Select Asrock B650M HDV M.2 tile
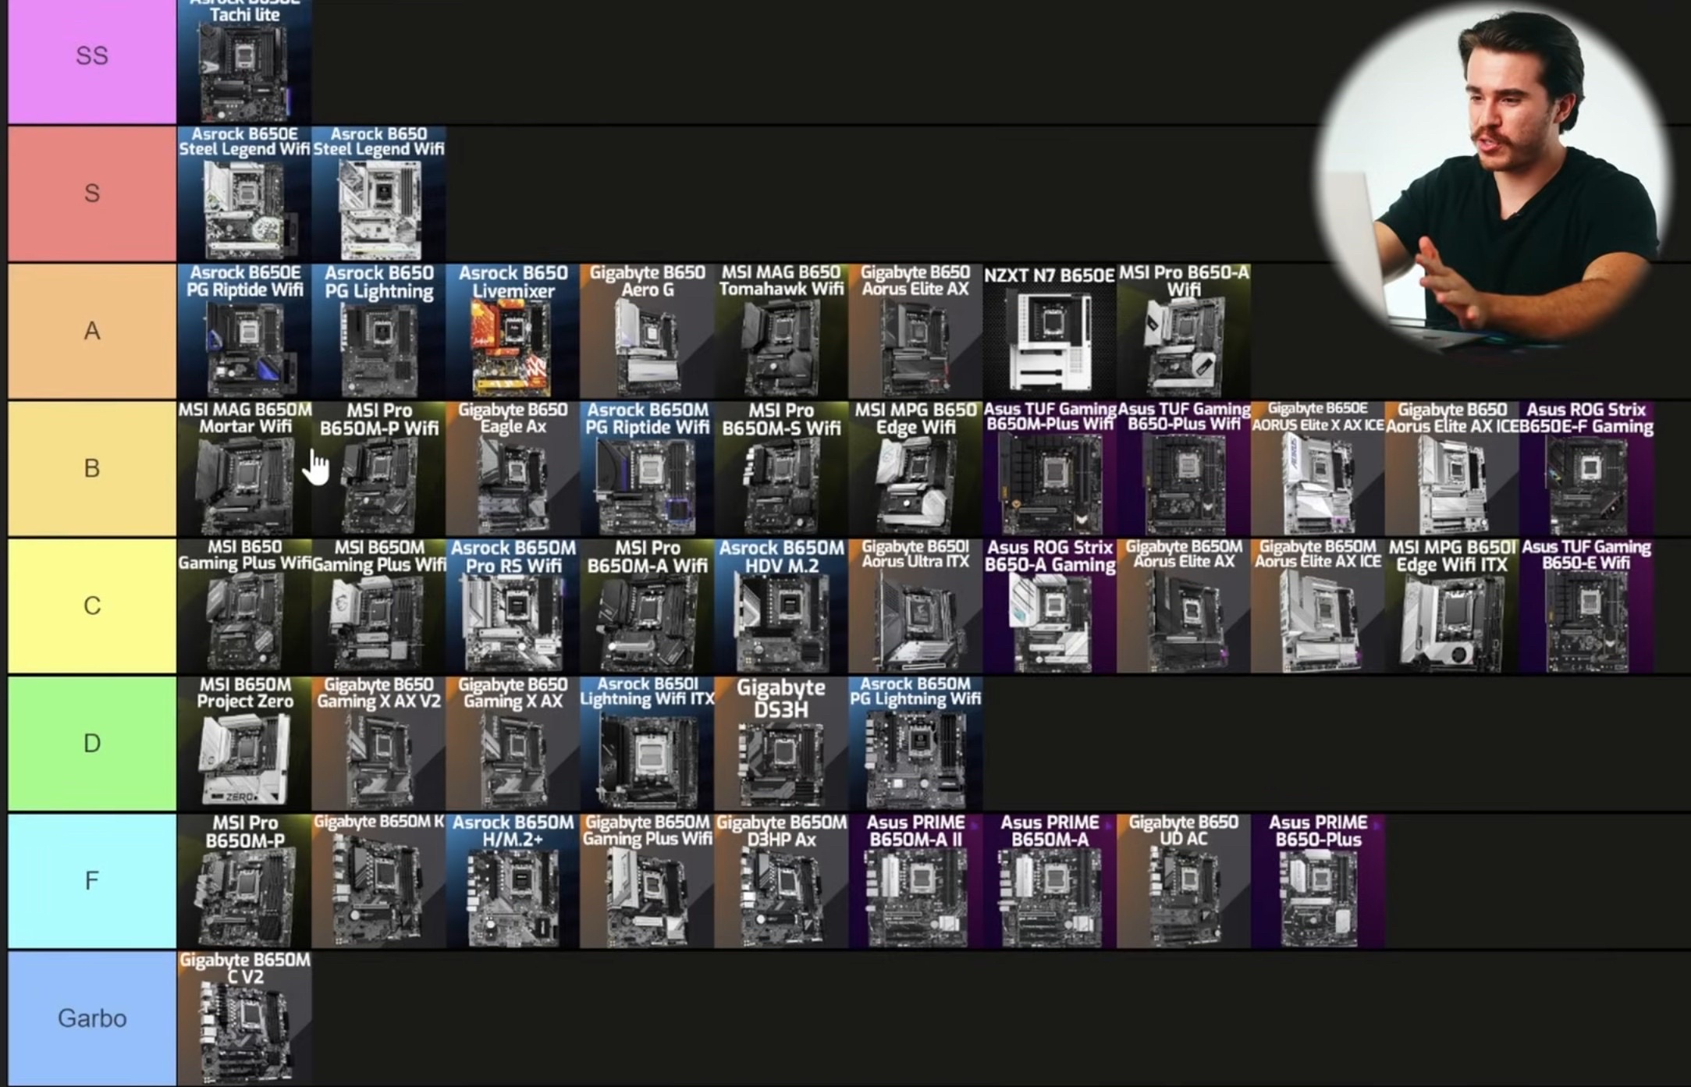Viewport: 1691px width, 1087px height. [781, 606]
